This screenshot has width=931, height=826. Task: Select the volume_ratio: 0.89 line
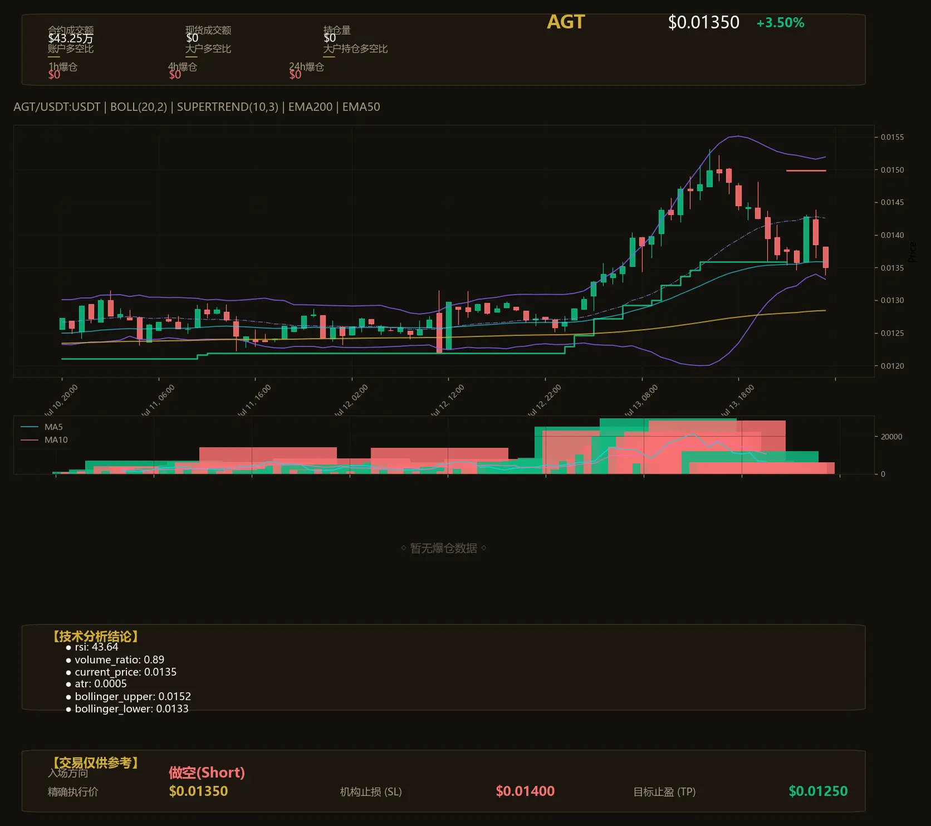coord(119,660)
